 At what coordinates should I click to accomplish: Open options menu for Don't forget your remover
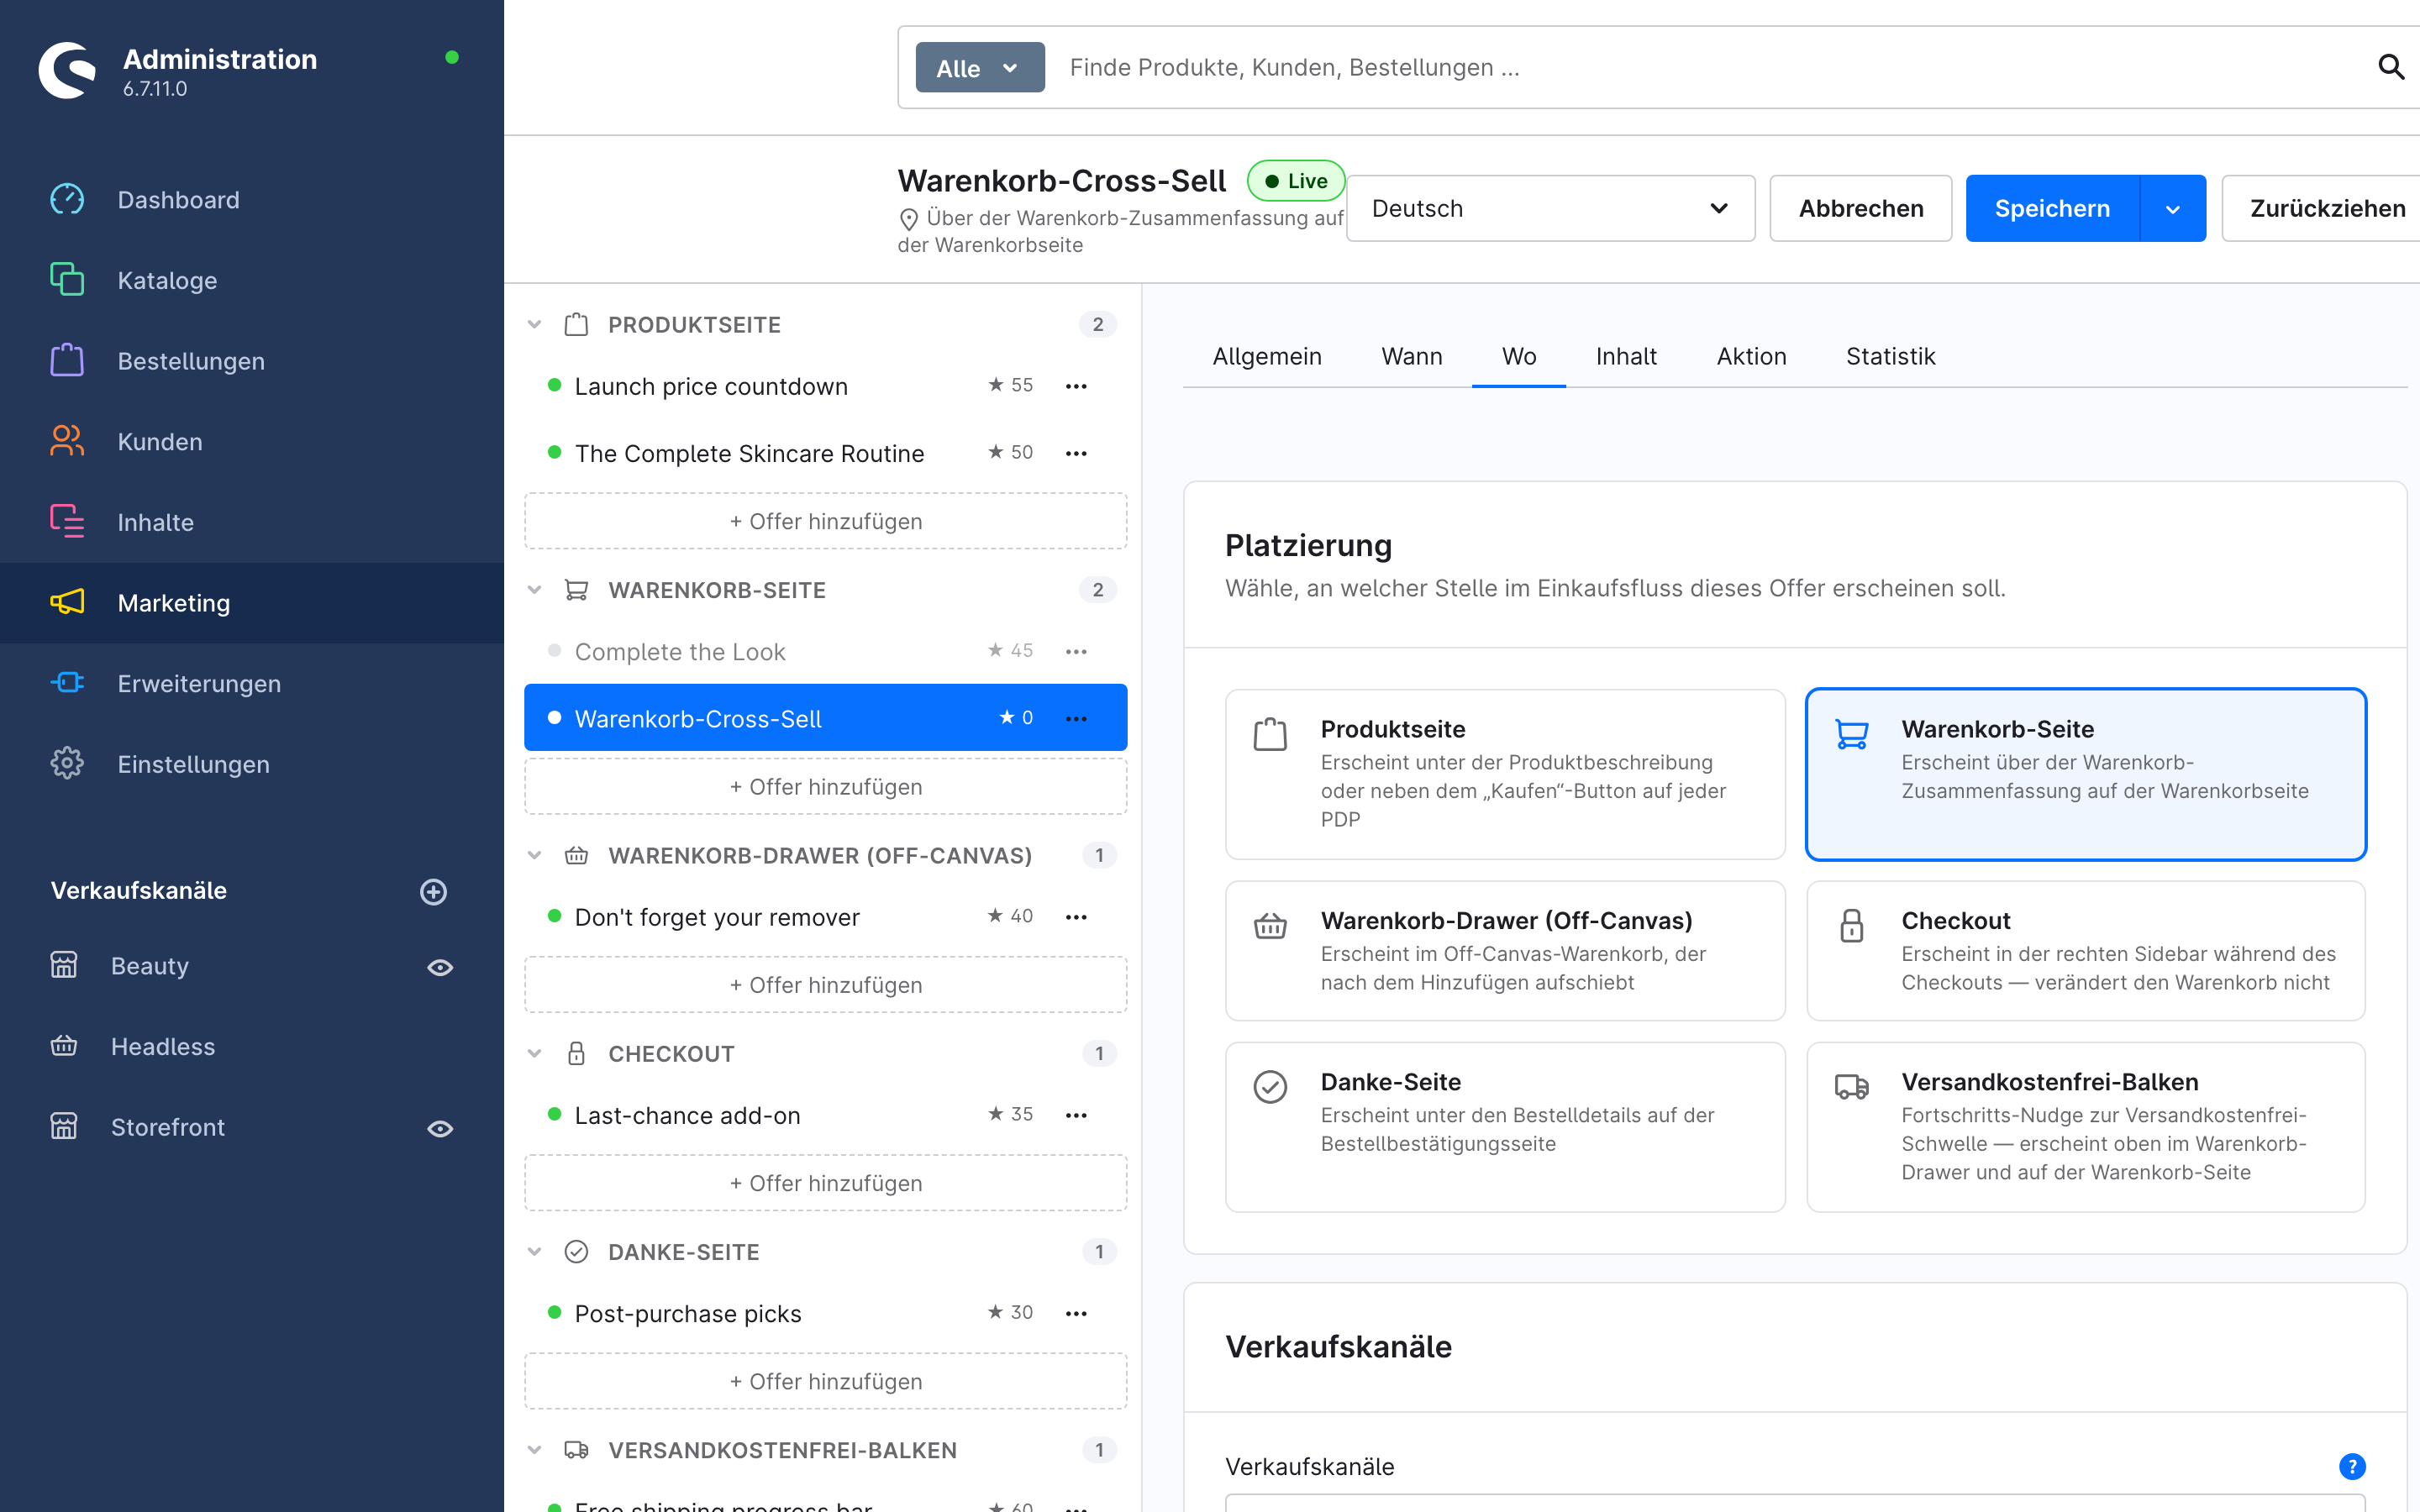pyautogui.click(x=1076, y=917)
